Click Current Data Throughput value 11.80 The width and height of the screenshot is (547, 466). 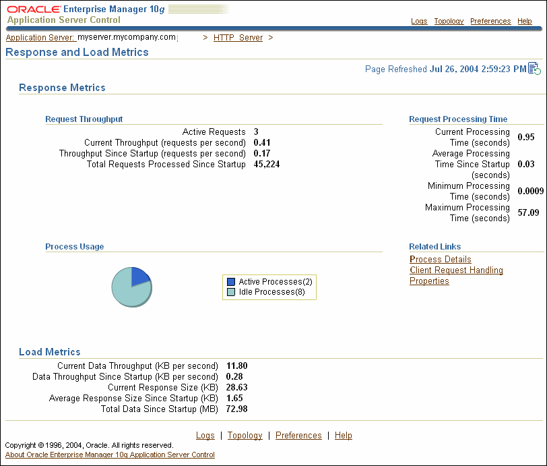coord(237,366)
